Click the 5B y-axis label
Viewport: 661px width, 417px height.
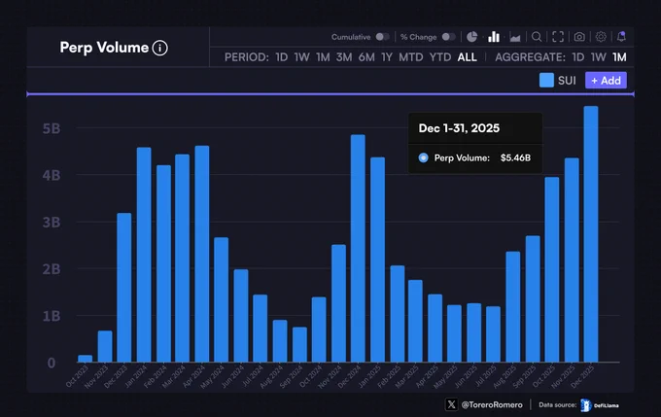(52, 128)
